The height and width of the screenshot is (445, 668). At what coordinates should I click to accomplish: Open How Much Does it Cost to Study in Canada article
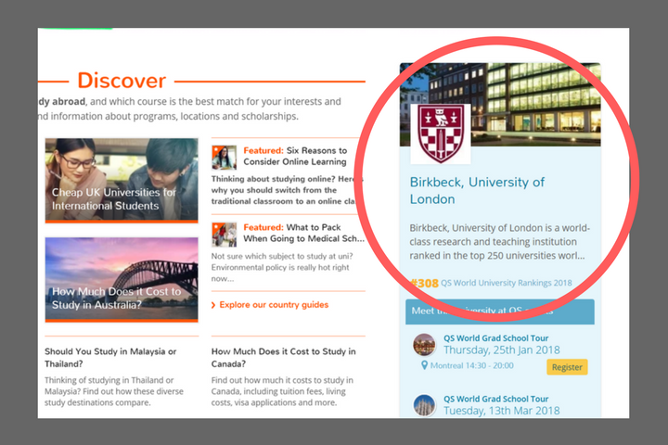coord(283,358)
